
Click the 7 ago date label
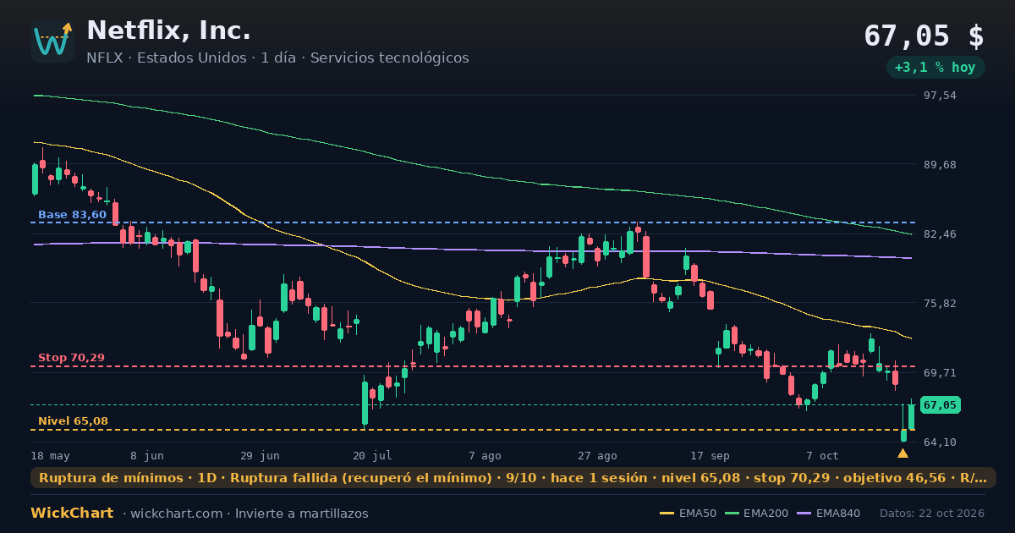[485, 455]
